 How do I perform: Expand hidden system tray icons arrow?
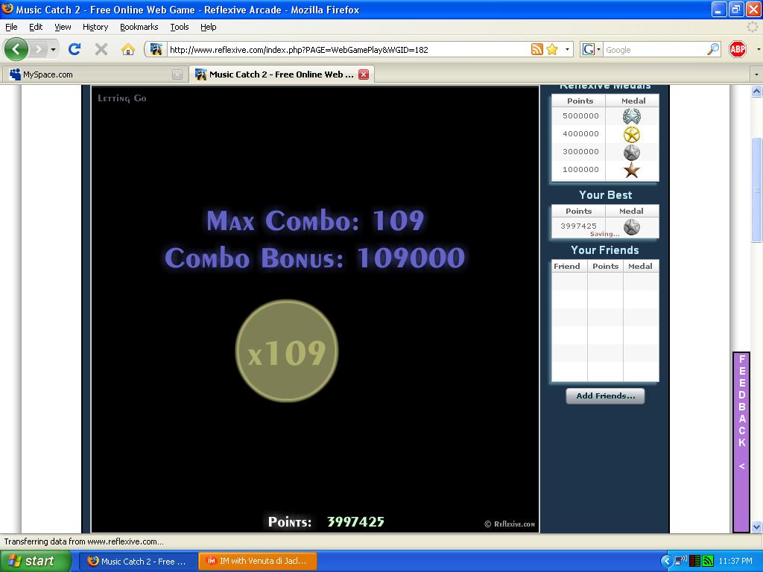tap(666, 562)
